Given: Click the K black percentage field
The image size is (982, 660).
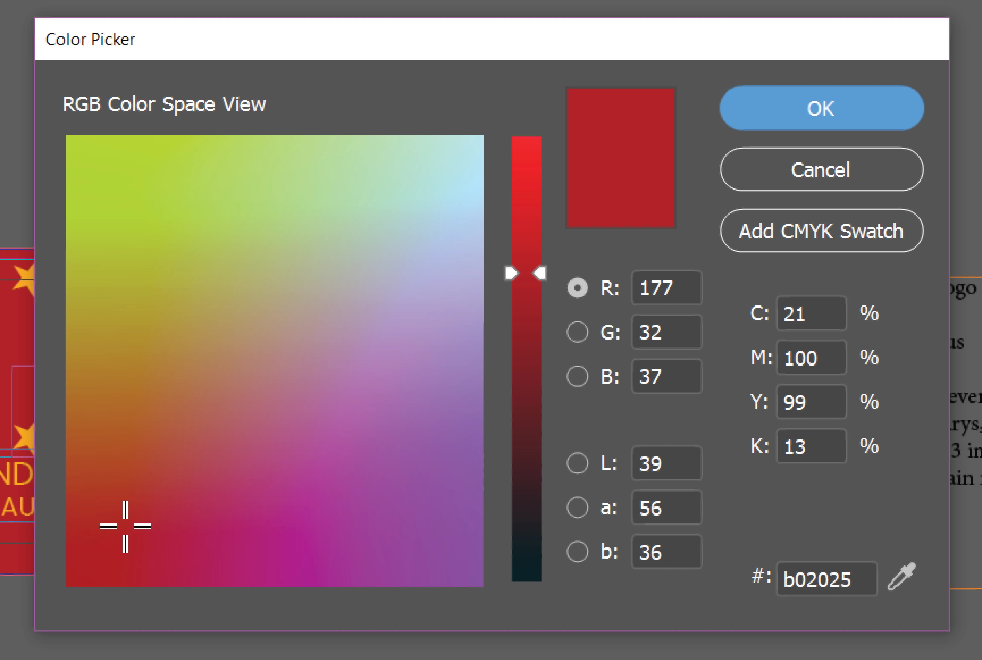Looking at the screenshot, I should coord(811,446).
